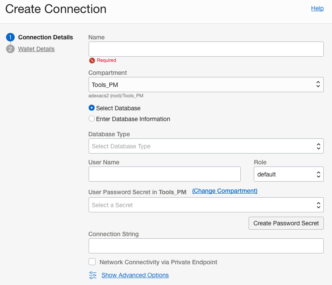Click the Connection String input box
Screen dimensions: 332x285
206,246
